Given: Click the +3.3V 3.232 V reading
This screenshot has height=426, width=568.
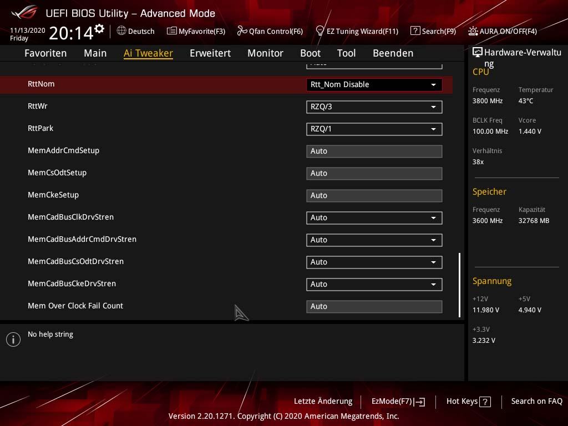Looking at the screenshot, I should point(484,341).
